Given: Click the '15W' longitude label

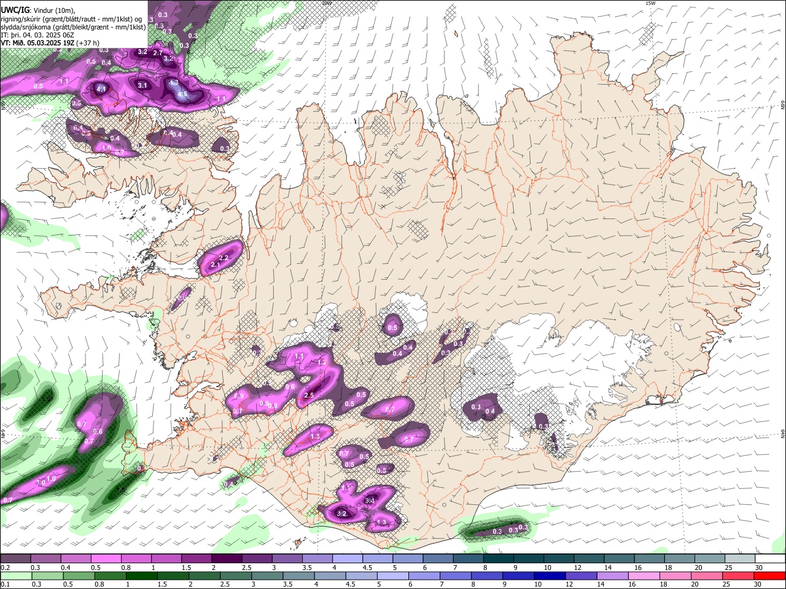Looking at the screenshot, I should coord(650,3).
